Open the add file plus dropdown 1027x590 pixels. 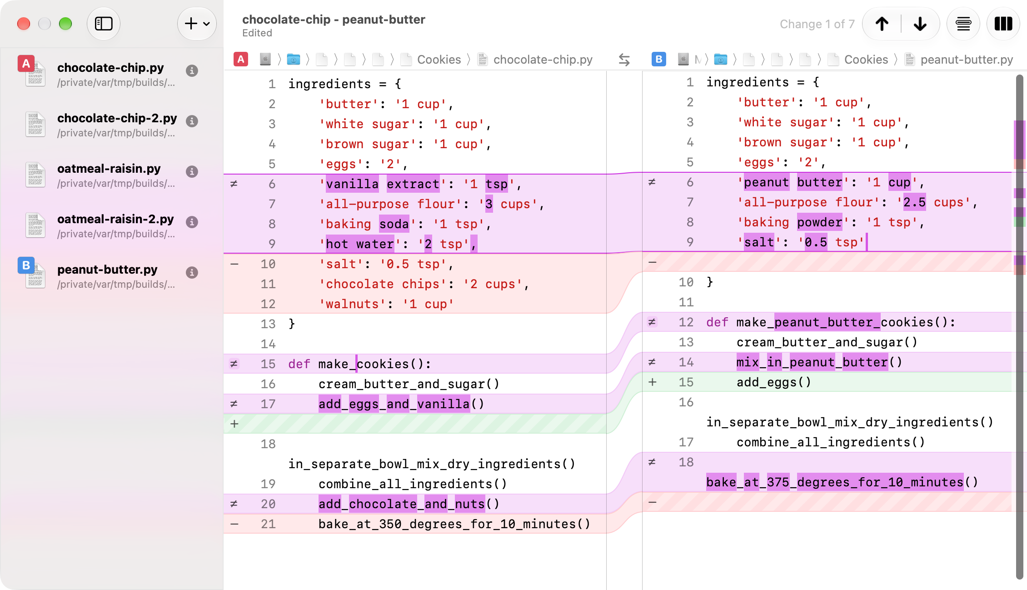[197, 24]
